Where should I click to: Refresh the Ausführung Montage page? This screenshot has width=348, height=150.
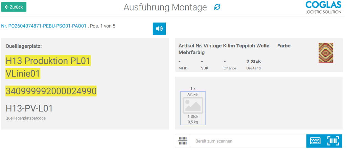pos(217,7)
